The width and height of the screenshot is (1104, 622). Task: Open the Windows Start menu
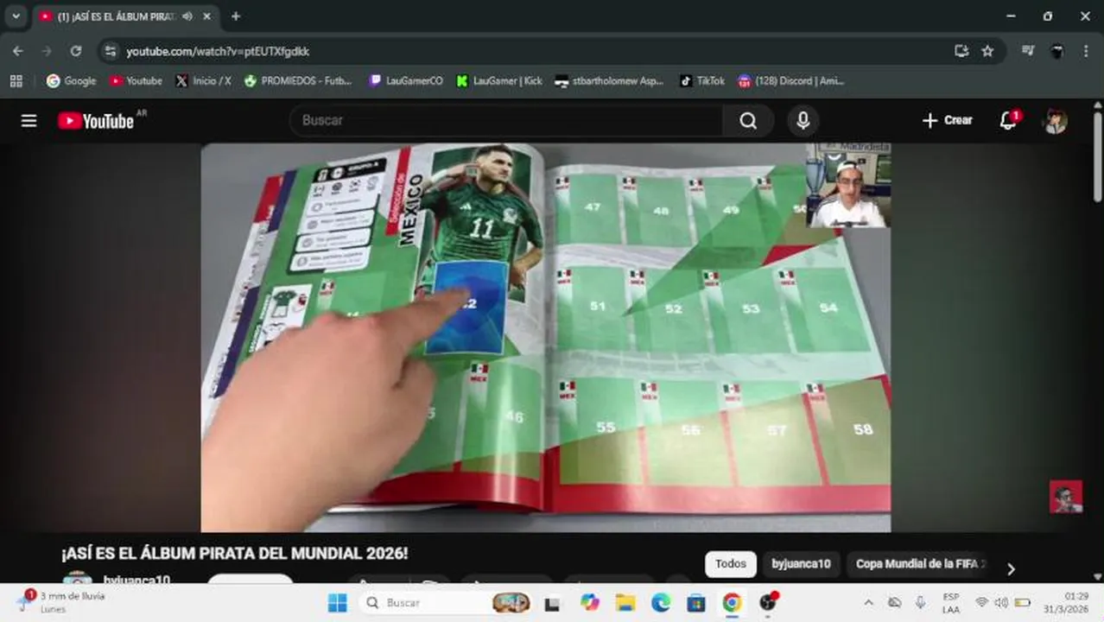337,602
